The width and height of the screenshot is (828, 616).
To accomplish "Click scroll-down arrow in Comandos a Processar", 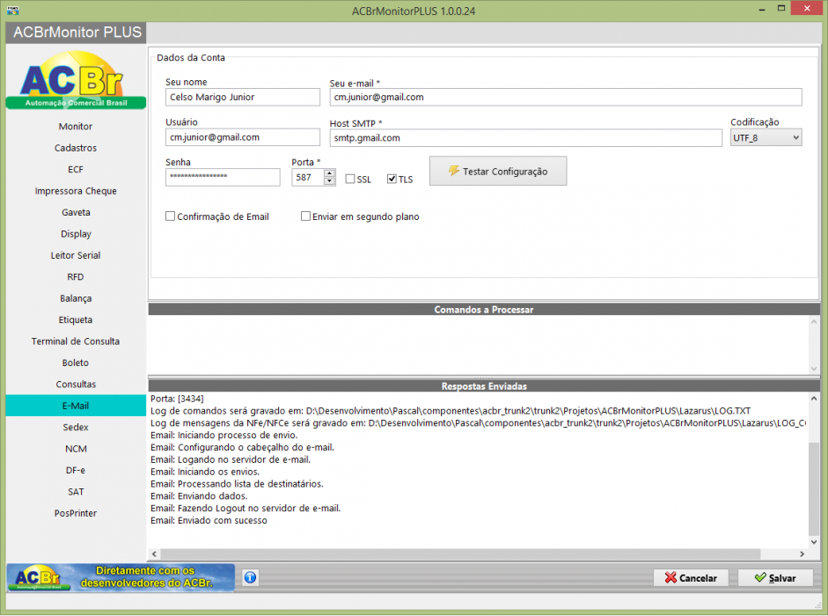I will pos(814,368).
